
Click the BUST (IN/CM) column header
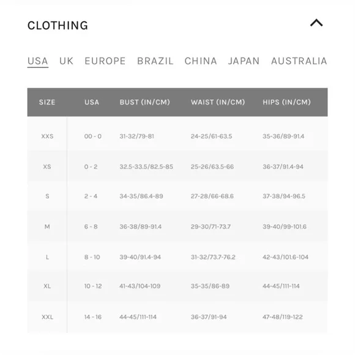(144, 102)
